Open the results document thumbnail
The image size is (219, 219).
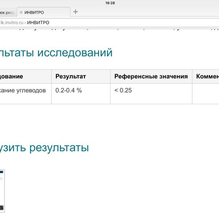(2, 191)
